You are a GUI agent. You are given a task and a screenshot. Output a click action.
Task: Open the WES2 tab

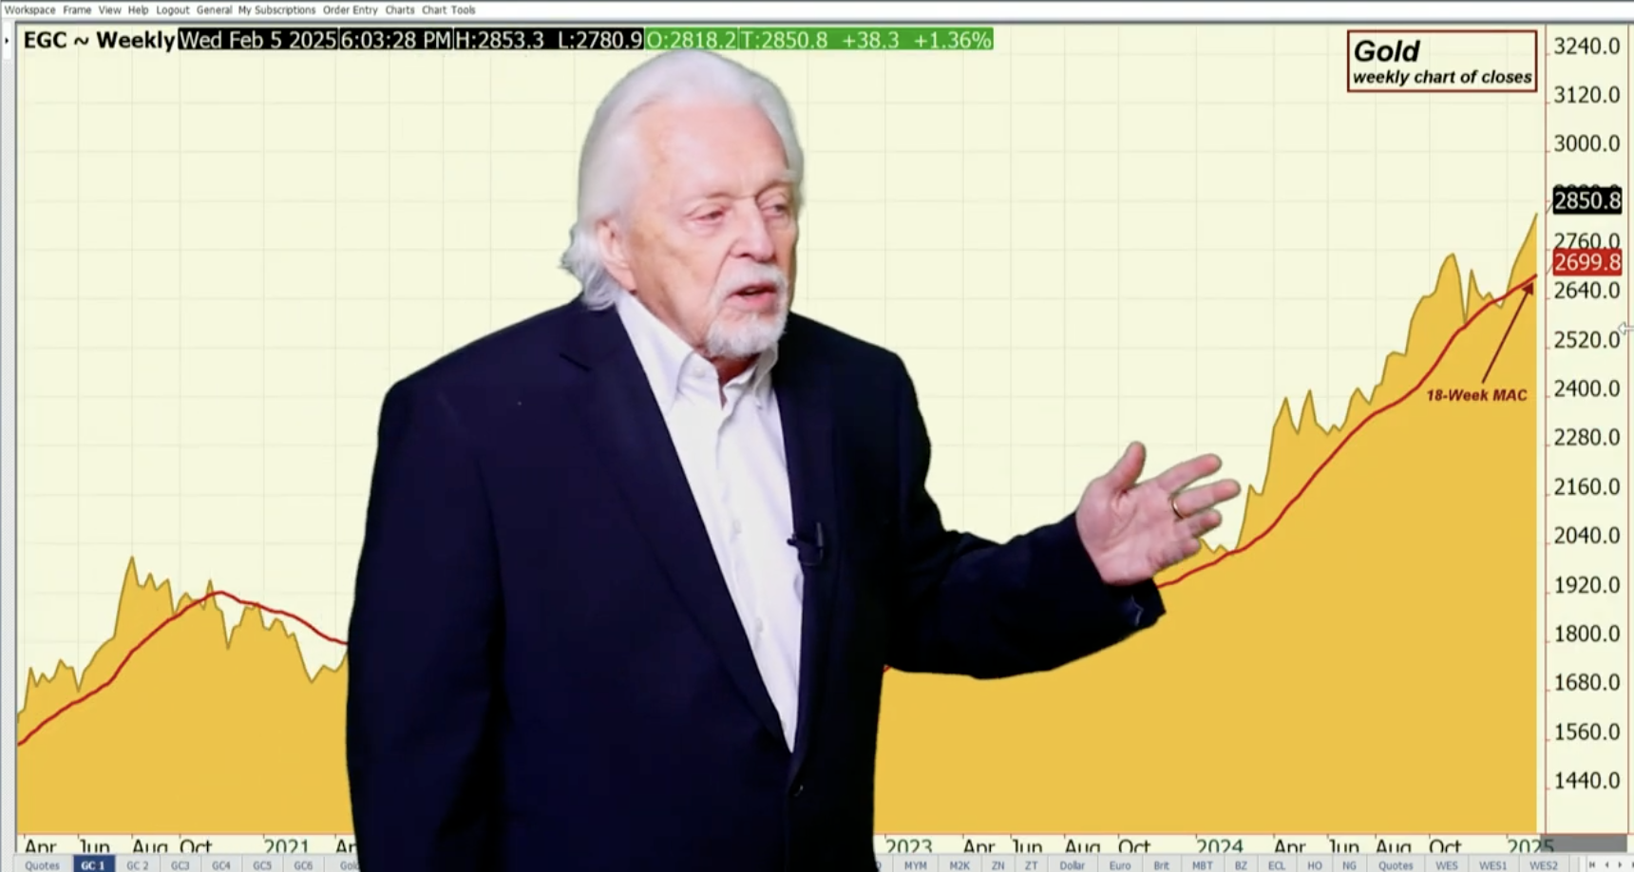(x=1543, y=865)
